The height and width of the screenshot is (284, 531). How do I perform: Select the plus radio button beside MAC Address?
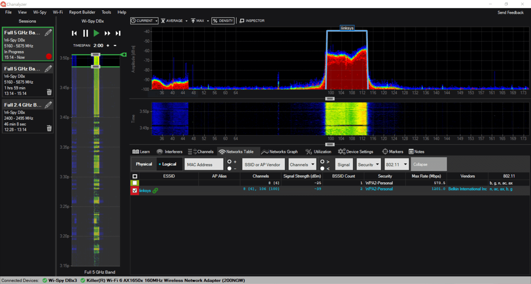229,162
